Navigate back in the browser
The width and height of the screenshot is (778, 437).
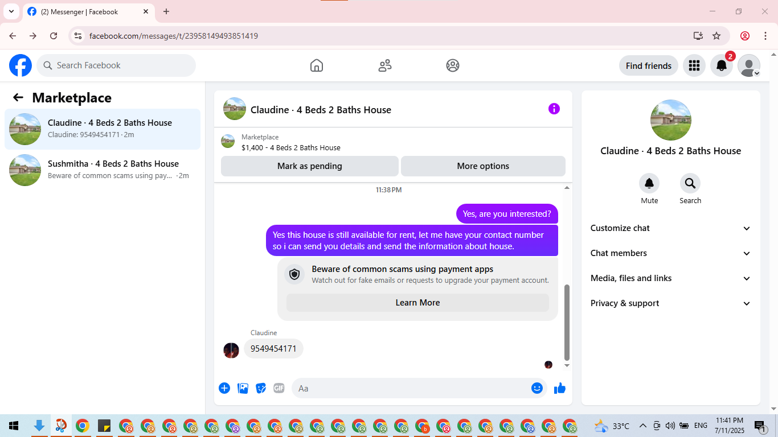[13, 36]
